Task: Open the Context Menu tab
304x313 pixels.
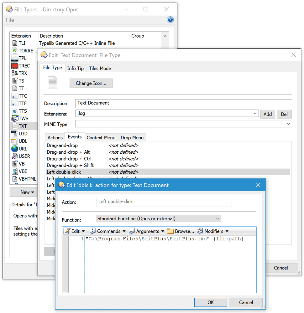Action: (x=101, y=137)
